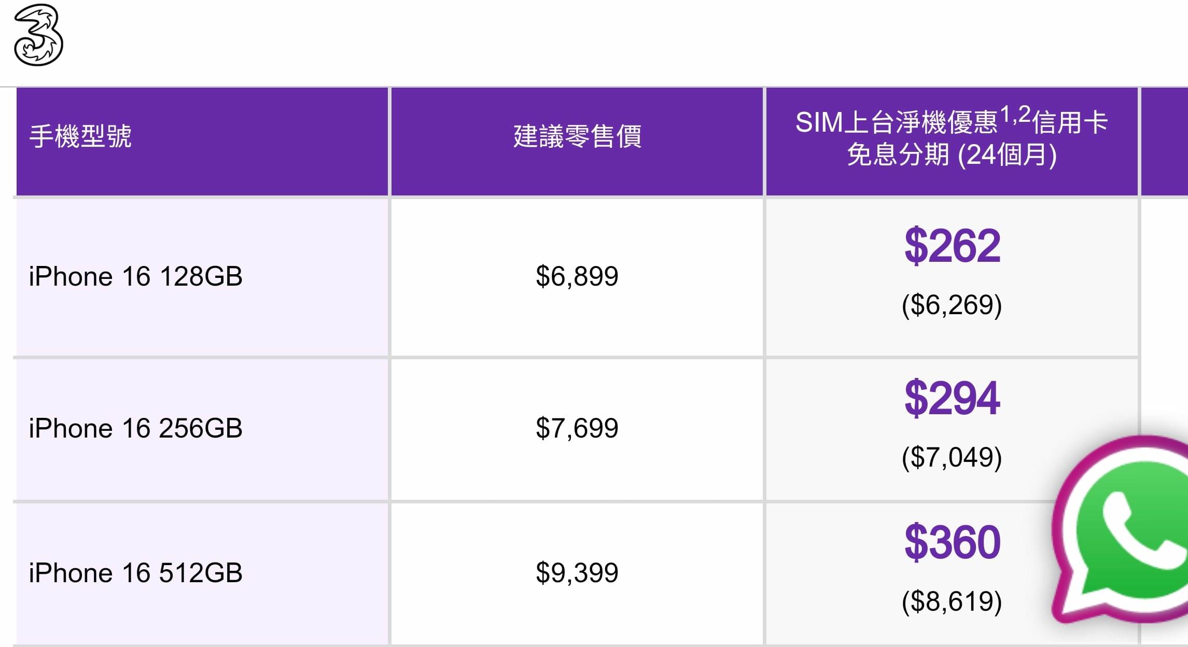This screenshot has height=647, width=1188.
Task: Tap the 3 brand logo
Action: coord(38,35)
